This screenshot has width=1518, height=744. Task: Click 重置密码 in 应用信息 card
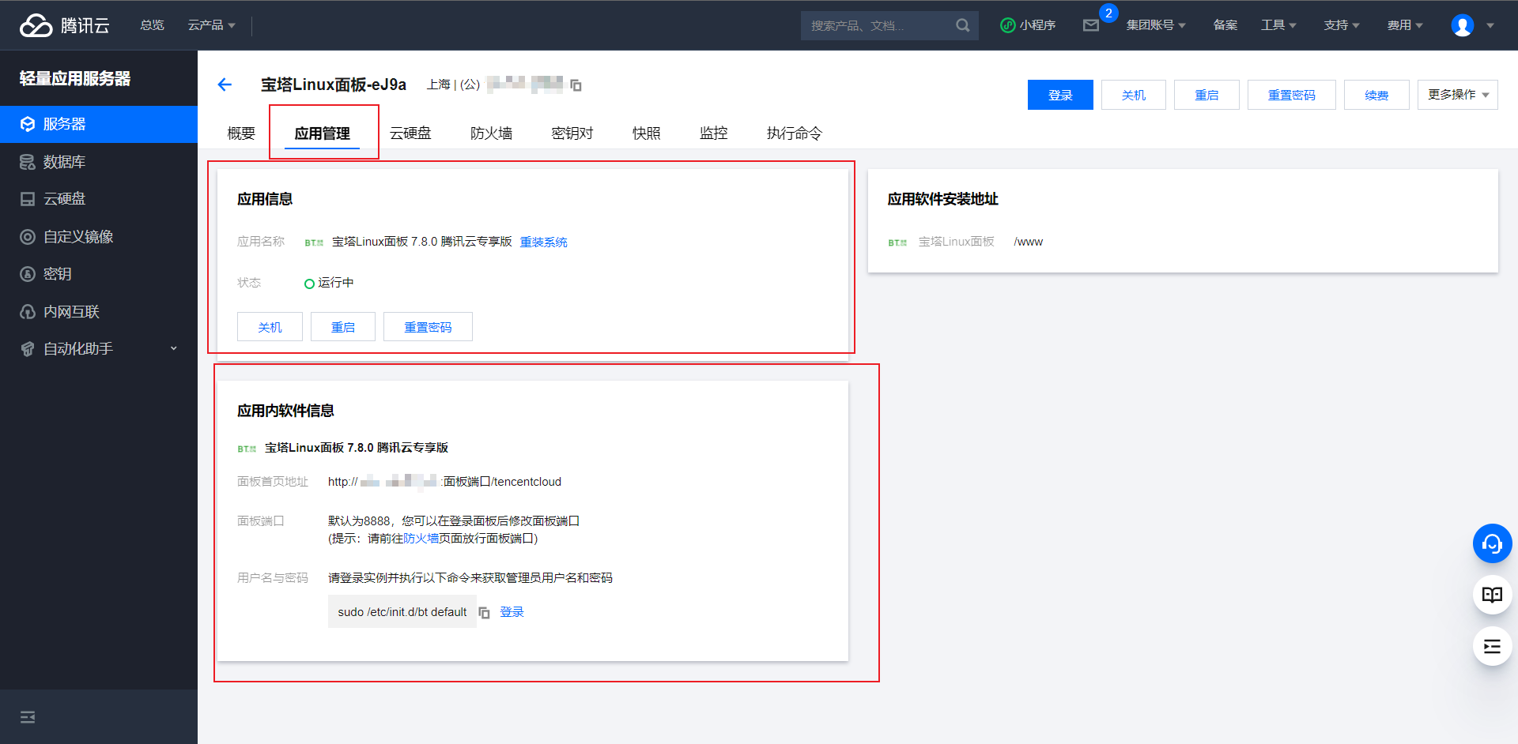click(x=428, y=327)
